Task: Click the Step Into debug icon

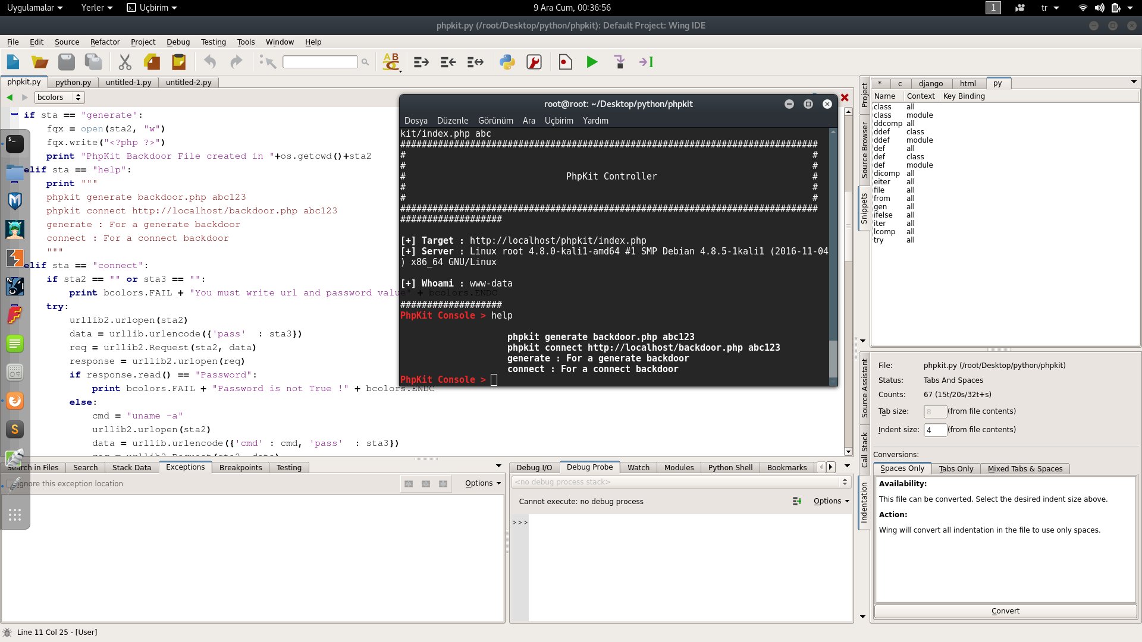Action: (619, 62)
